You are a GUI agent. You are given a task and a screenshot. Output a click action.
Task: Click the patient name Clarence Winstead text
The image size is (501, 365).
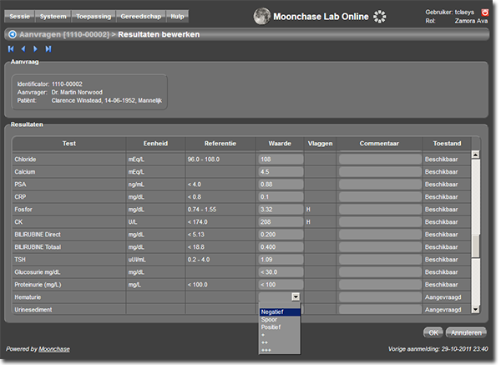tap(77, 100)
